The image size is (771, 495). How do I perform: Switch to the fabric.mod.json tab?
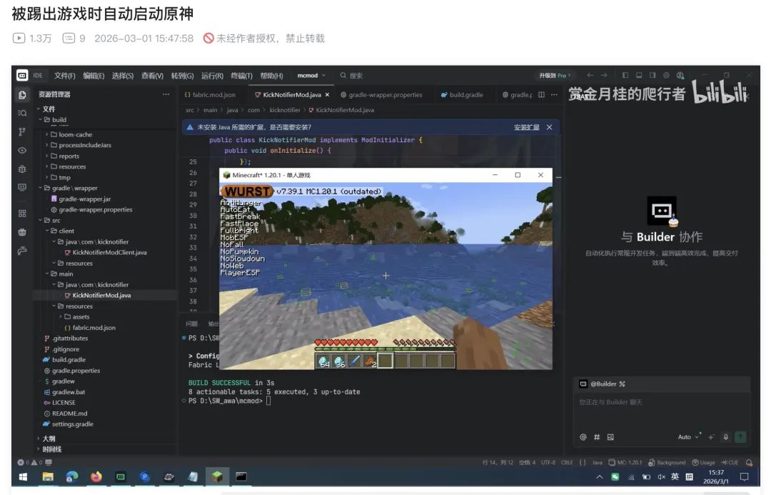pos(210,94)
